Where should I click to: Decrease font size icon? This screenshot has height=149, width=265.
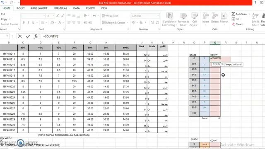point(63,16)
